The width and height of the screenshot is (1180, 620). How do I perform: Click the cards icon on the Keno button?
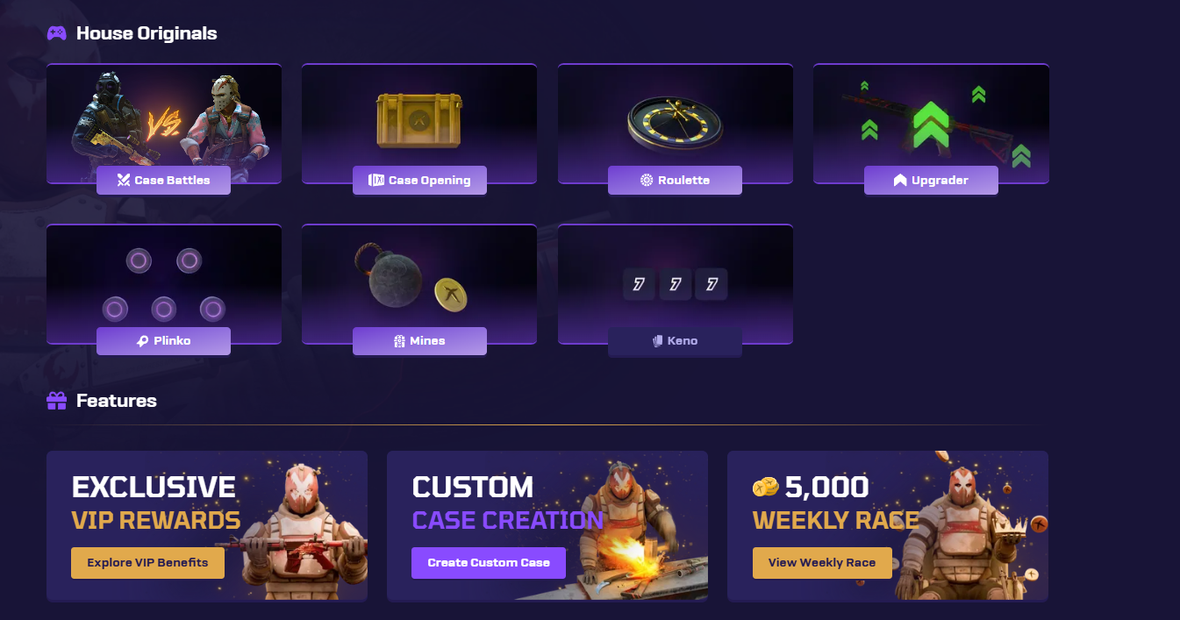657,341
